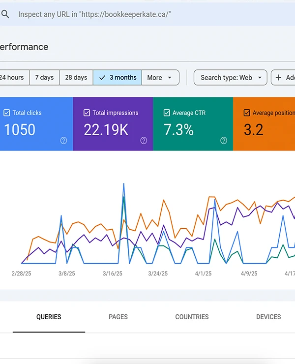Viewport: 295px width, 364px height.
Task: Expand the More date range dropdown
Action: [x=160, y=78]
